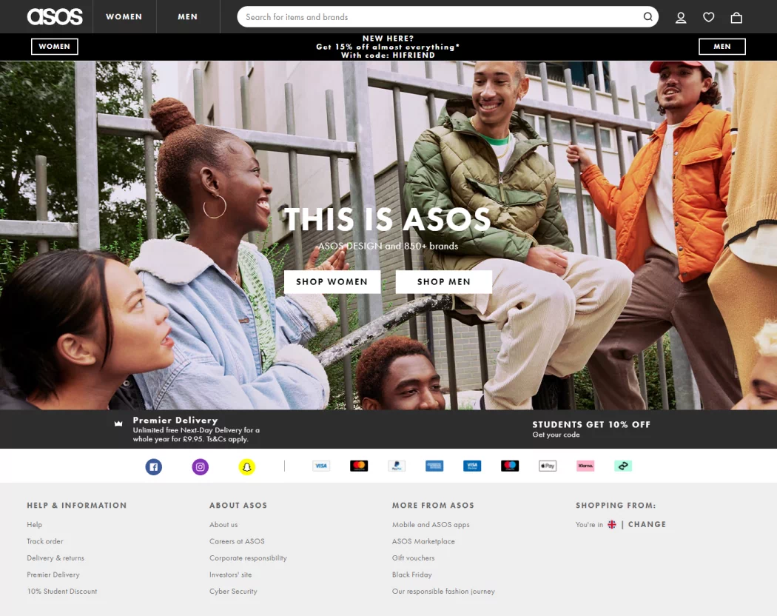The image size is (777, 616).
Task: Click the Visa Electron icon
Action: pyautogui.click(x=472, y=466)
